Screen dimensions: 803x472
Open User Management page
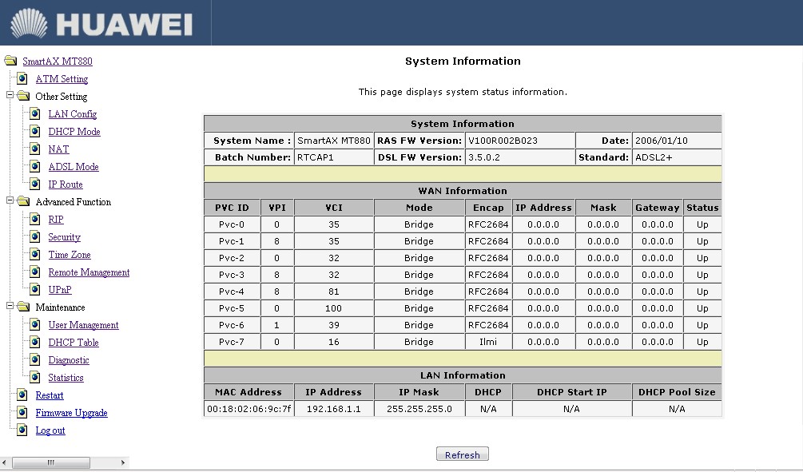pyautogui.click(x=83, y=325)
